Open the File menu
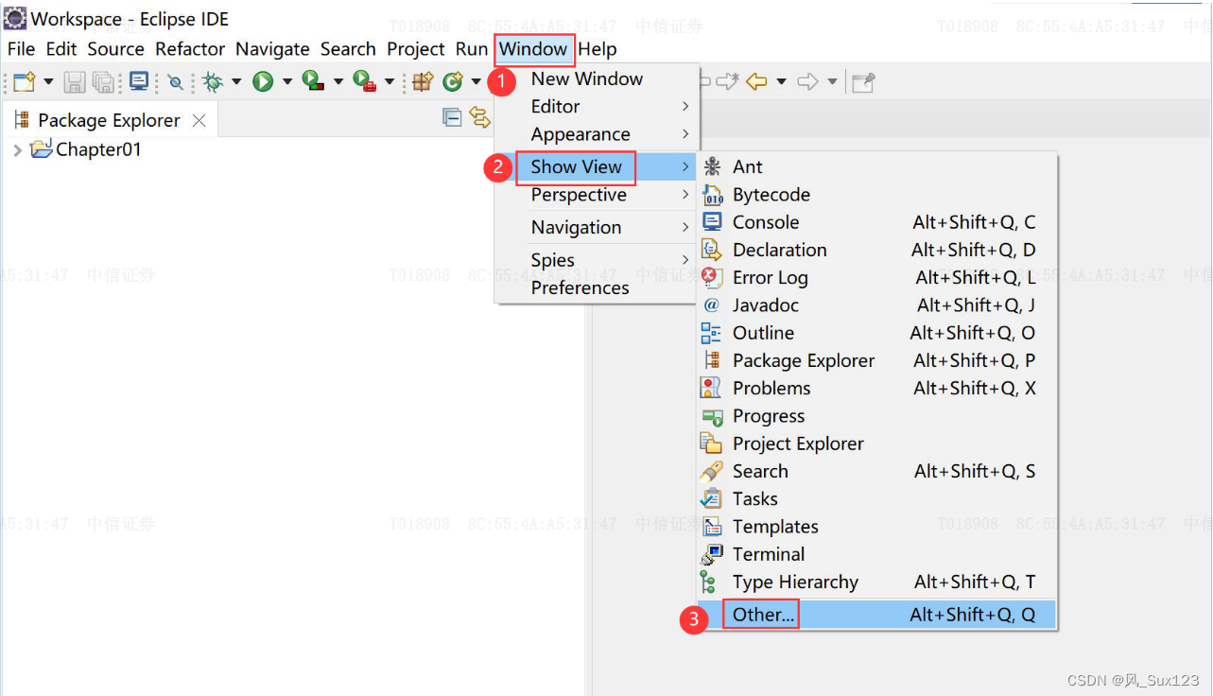The height and width of the screenshot is (696, 1213). tap(21, 49)
